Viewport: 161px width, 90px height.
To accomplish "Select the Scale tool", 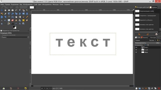I will 16,13.
